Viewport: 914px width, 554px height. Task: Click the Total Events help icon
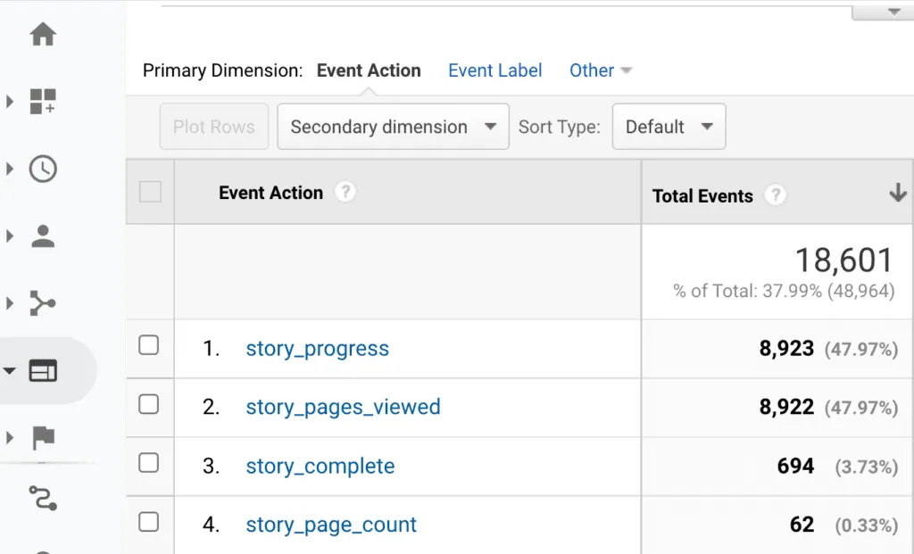[x=776, y=195]
